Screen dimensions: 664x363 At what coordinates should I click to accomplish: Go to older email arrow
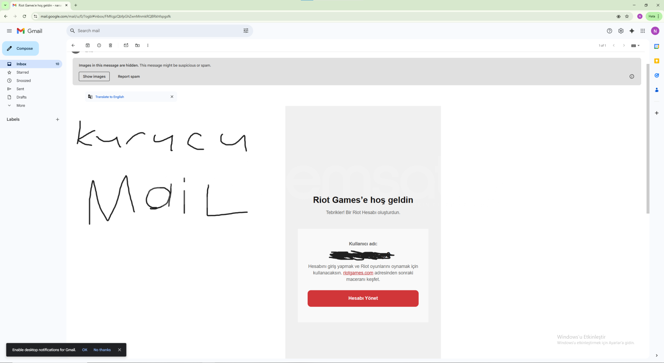(624, 45)
